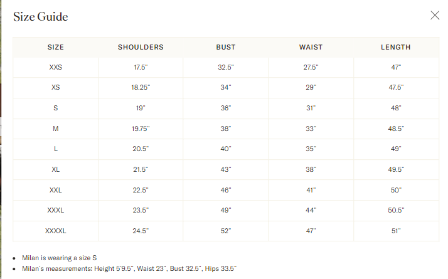
Task: Click the 19.75" shoulders value
Action: pos(141,129)
